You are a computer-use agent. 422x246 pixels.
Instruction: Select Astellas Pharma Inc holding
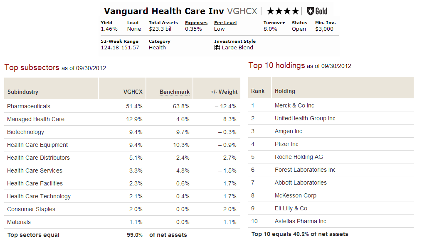(x=300, y=221)
